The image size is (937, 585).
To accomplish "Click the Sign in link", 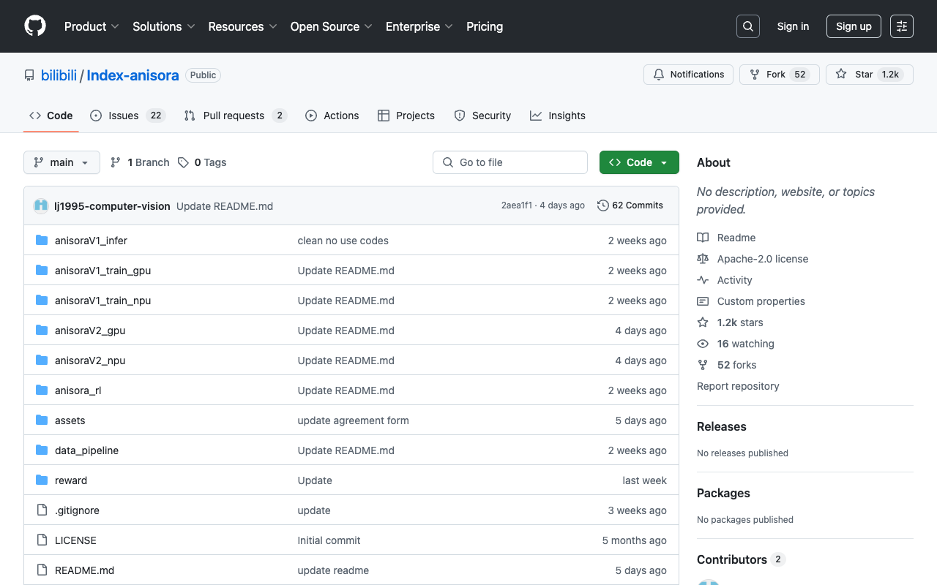I will pos(793,26).
